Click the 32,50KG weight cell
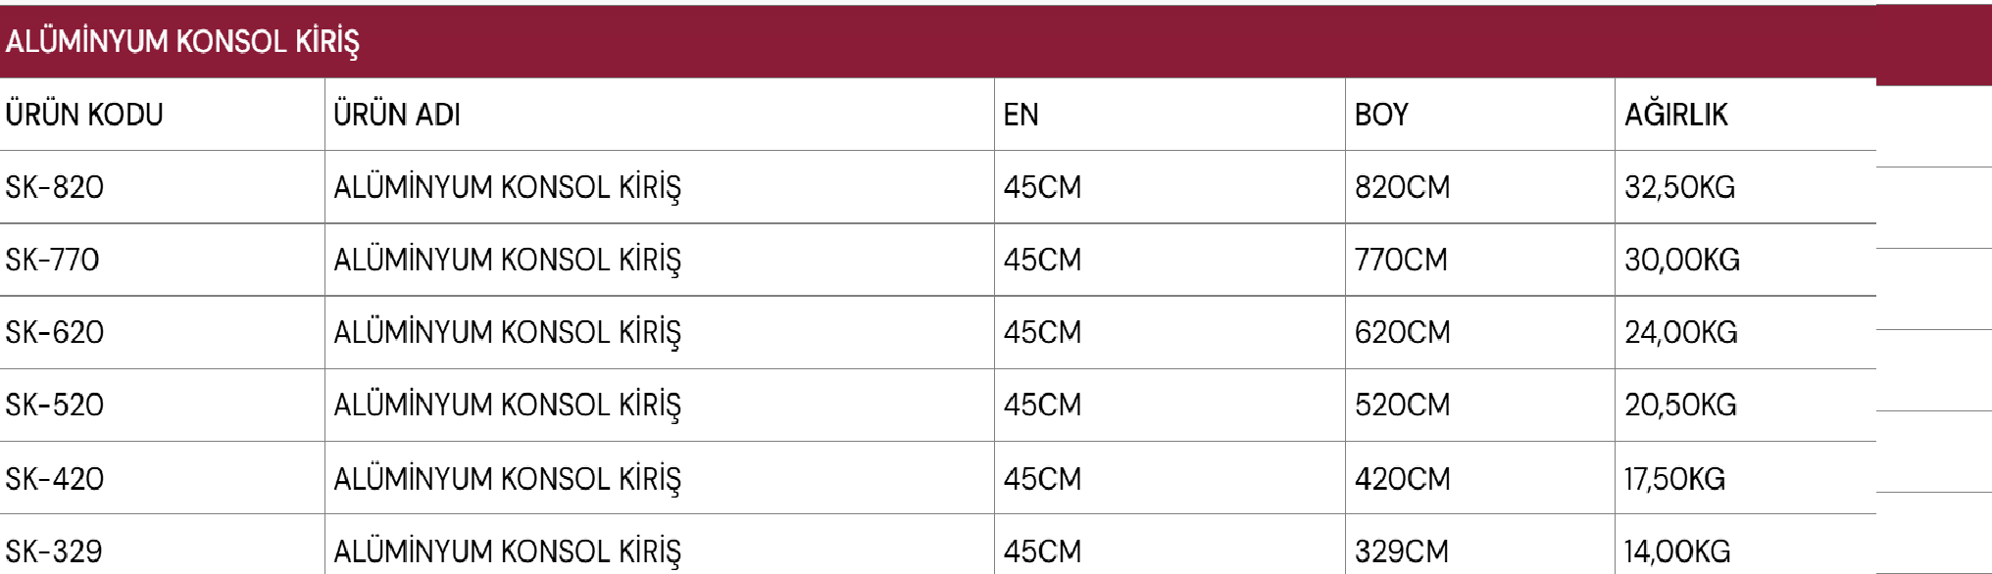Screen dimensions: 1992x574 click(1679, 187)
